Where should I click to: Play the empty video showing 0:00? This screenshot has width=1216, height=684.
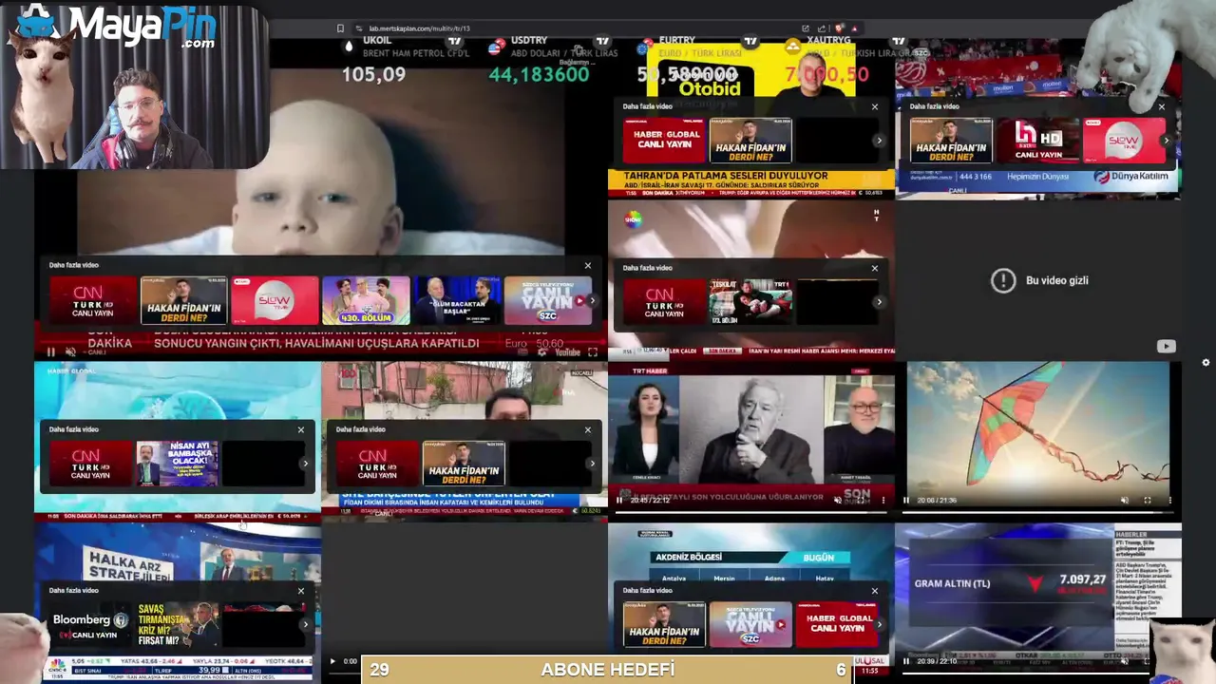coord(332,661)
